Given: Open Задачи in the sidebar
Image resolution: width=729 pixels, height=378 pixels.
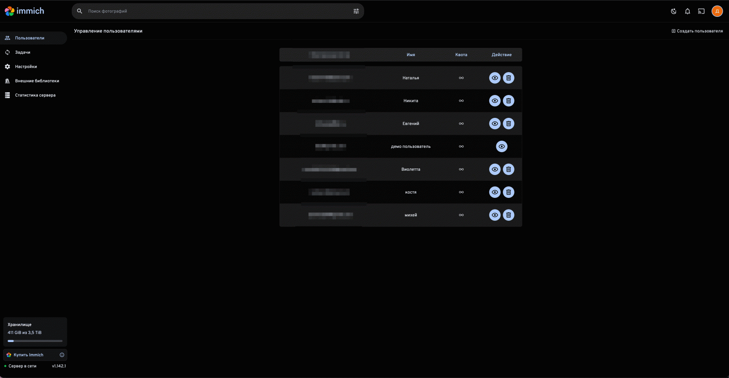Looking at the screenshot, I should tap(34, 52).
